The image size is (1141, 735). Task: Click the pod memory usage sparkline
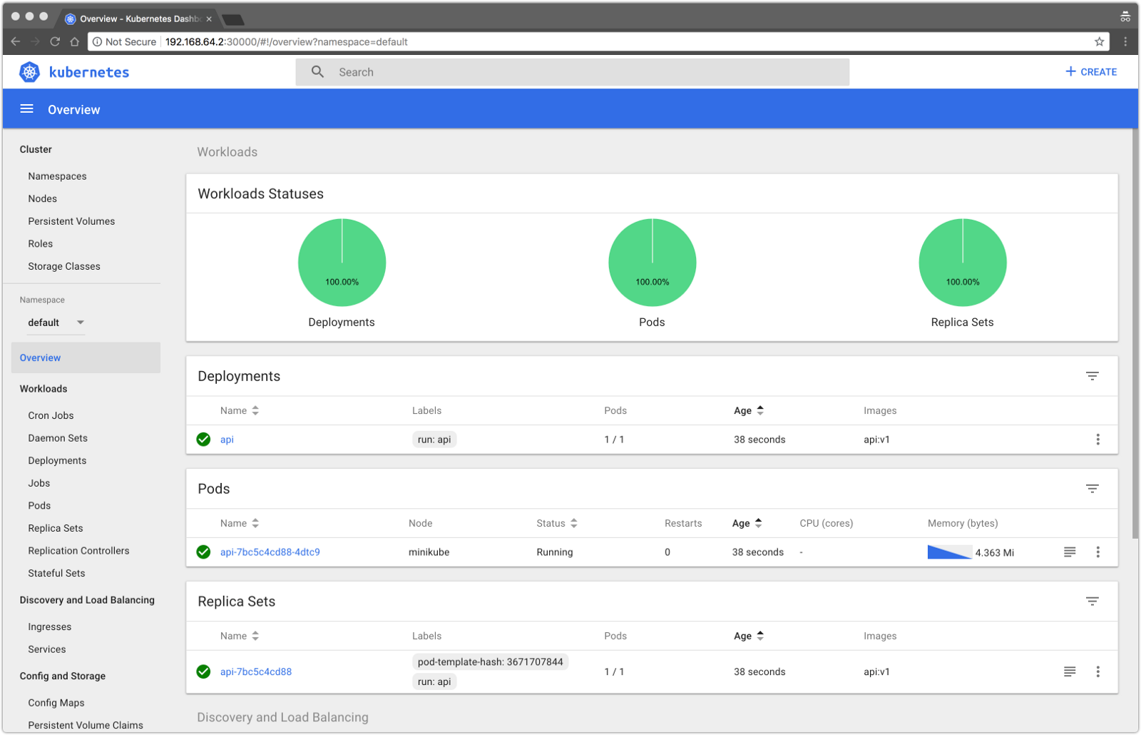pyautogui.click(x=948, y=552)
